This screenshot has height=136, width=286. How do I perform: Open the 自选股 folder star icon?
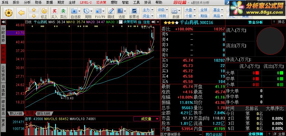point(74,11)
